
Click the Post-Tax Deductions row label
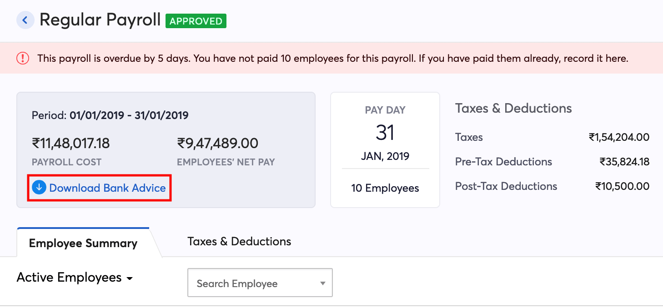point(506,186)
